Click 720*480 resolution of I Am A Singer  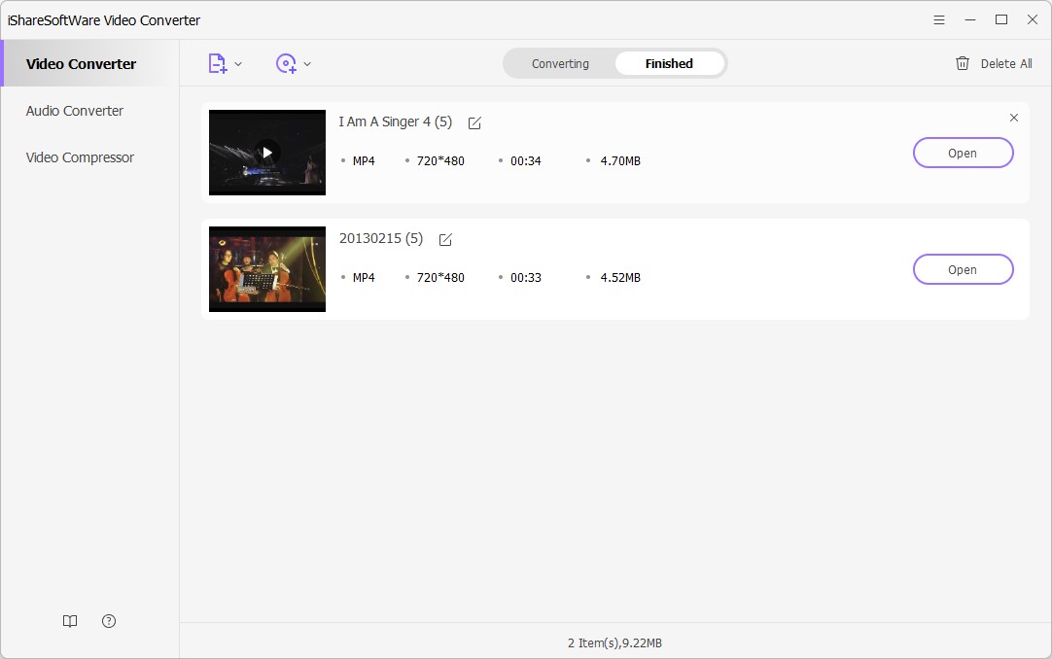point(440,161)
